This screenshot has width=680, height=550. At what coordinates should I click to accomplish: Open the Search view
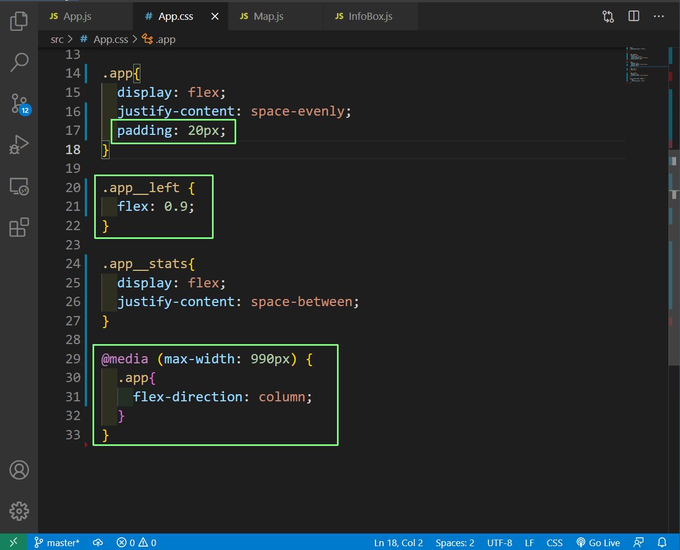tap(19, 62)
